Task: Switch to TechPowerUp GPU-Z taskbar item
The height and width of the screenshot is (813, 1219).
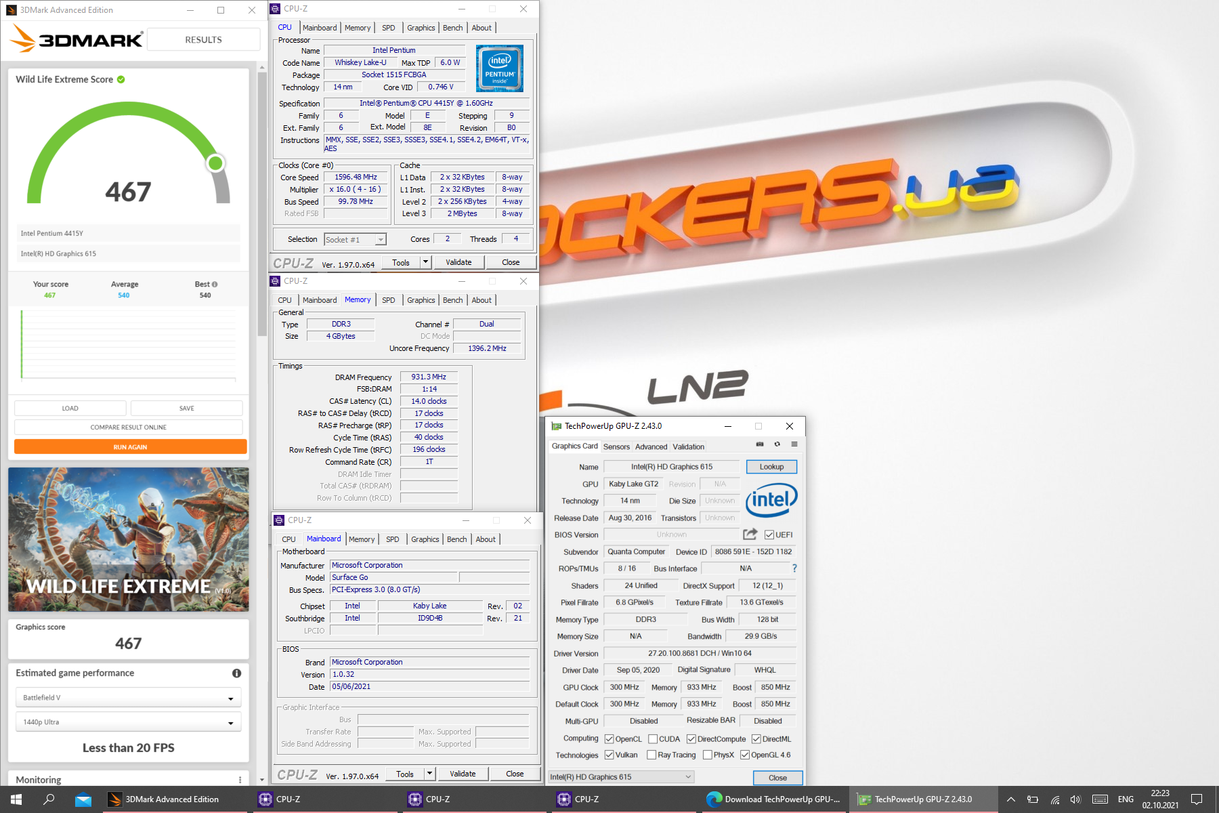Action: tap(923, 799)
